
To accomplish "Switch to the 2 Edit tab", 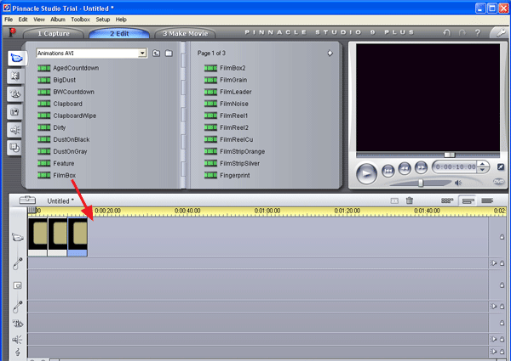I will pos(119,33).
